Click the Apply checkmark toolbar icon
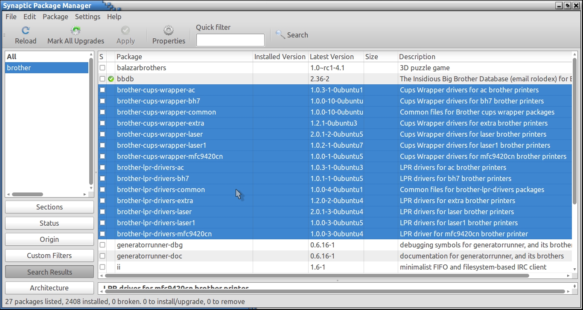583x310 pixels. [125, 30]
